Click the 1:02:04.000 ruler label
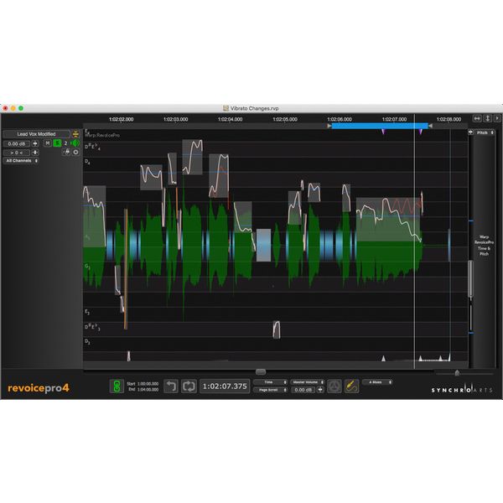The image size is (503, 503). tap(231, 119)
